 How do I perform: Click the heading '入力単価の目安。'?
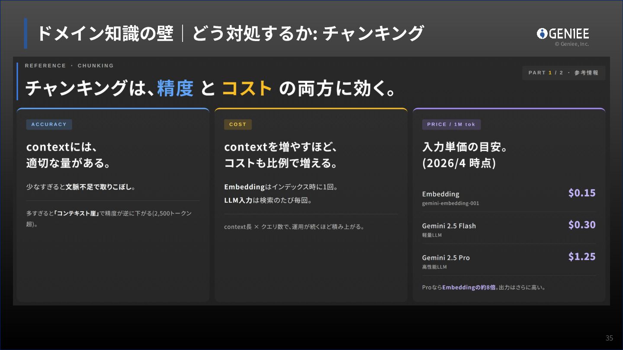tap(465, 147)
